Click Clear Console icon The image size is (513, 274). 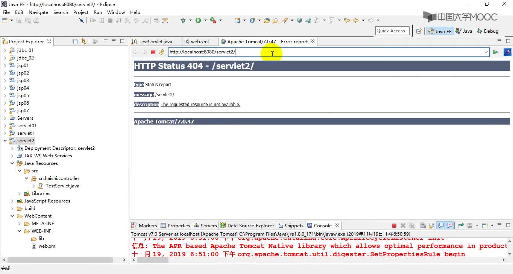coord(423,225)
